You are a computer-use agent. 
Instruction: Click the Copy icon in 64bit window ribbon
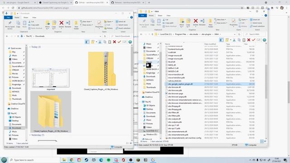tap(152, 22)
